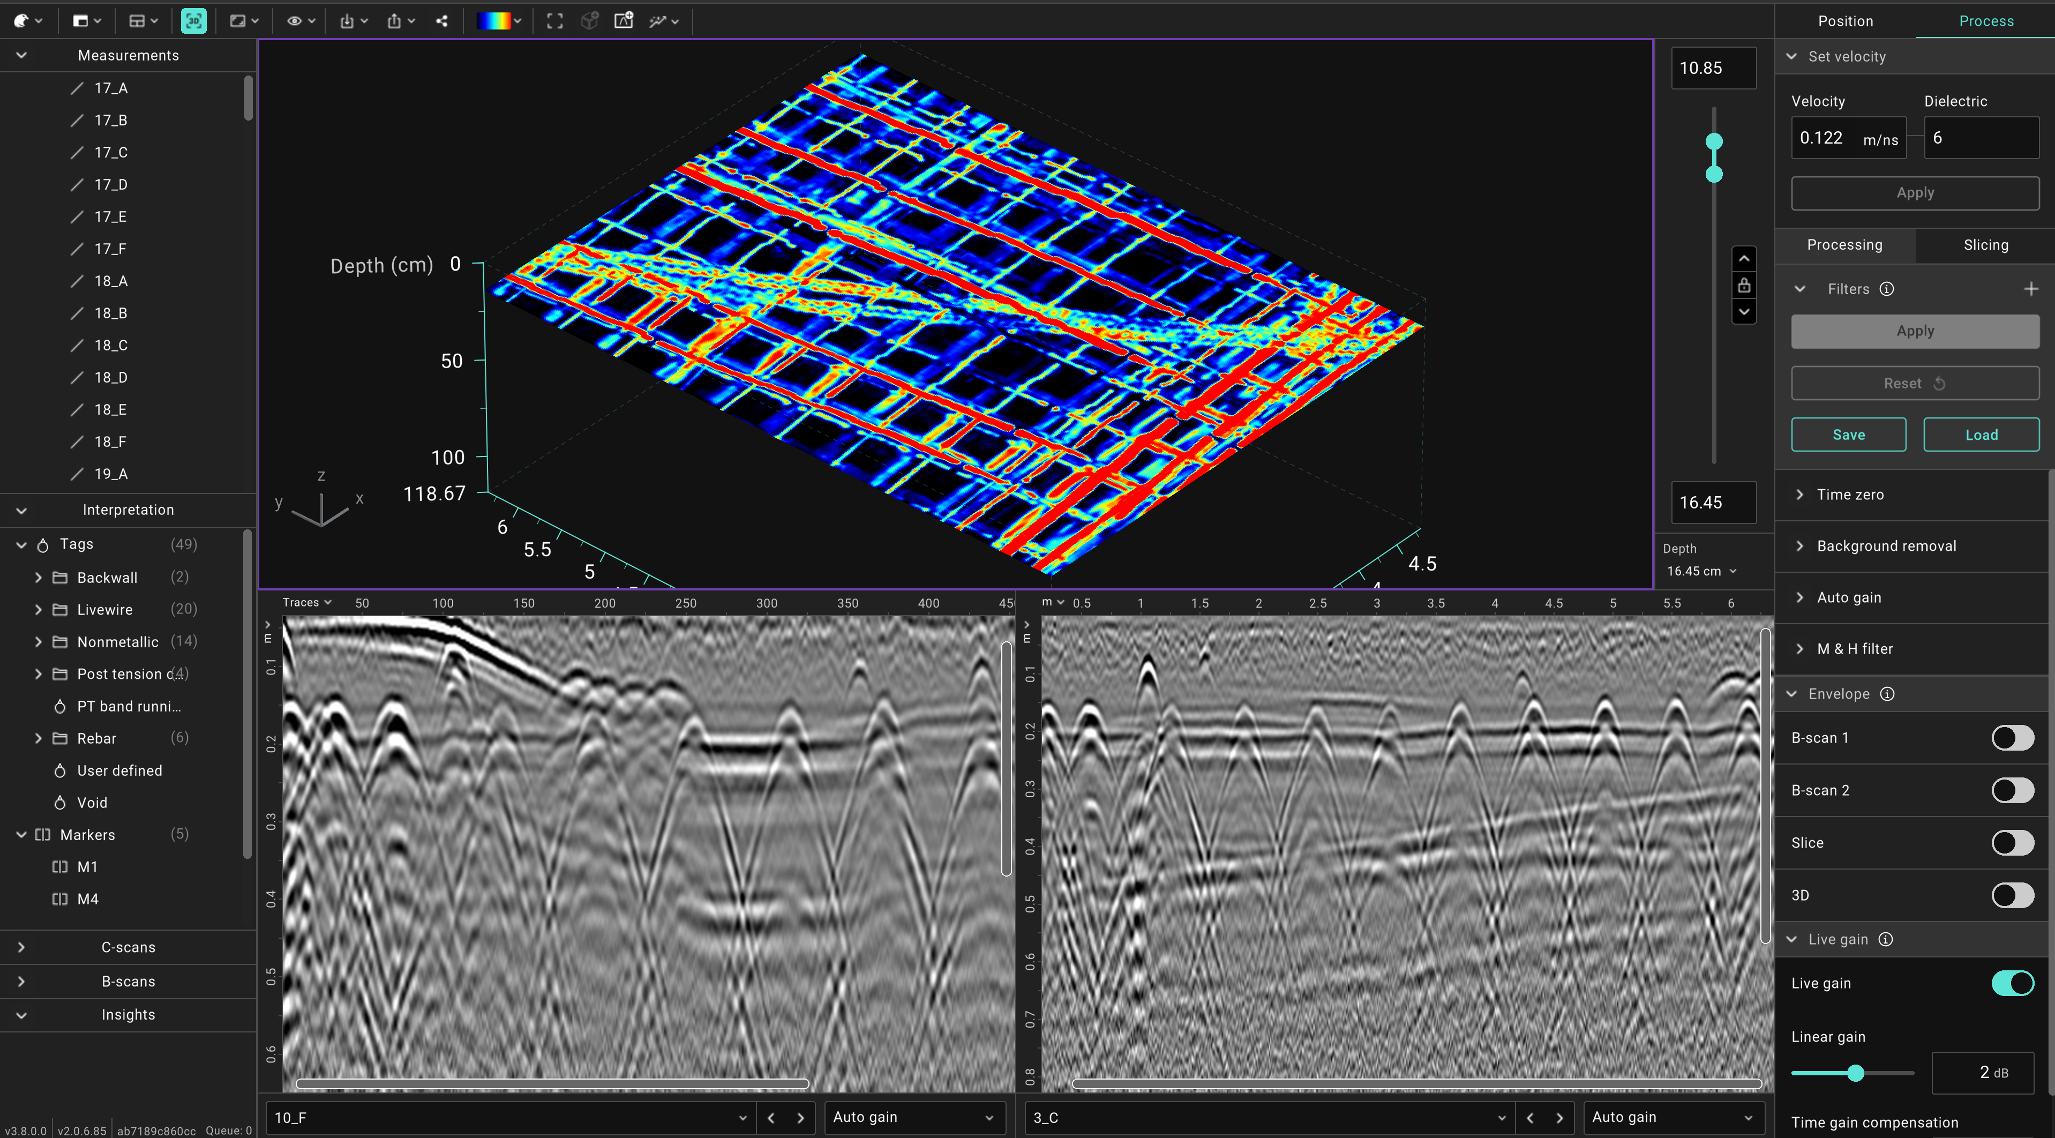Image resolution: width=2055 pixels, height=1138 pixels.
Task: Open the rainbow color palette selector
Action: tap(499, 21)
